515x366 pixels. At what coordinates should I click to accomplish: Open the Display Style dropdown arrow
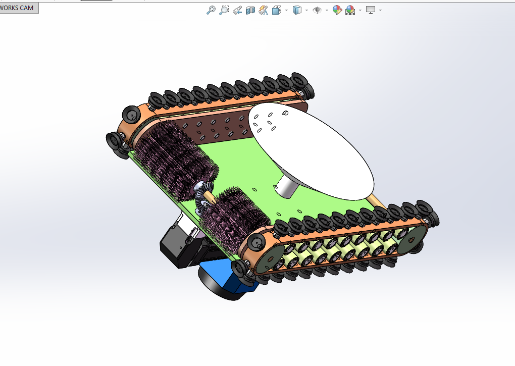[x=307, y=11]
